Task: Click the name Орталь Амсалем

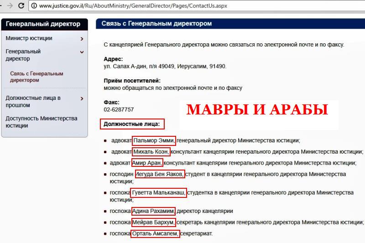Action: point(155,233)
